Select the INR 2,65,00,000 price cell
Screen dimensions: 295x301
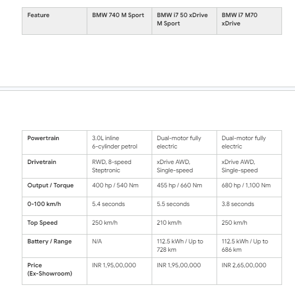(249, 271)
